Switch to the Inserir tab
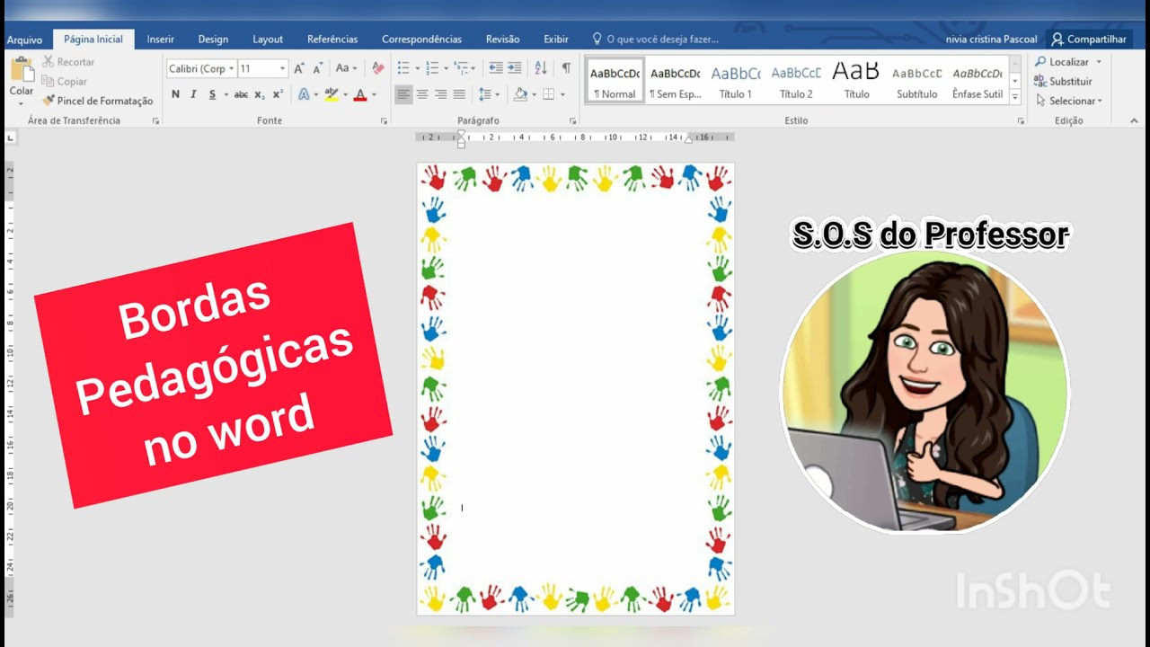 tap(161, 40)
